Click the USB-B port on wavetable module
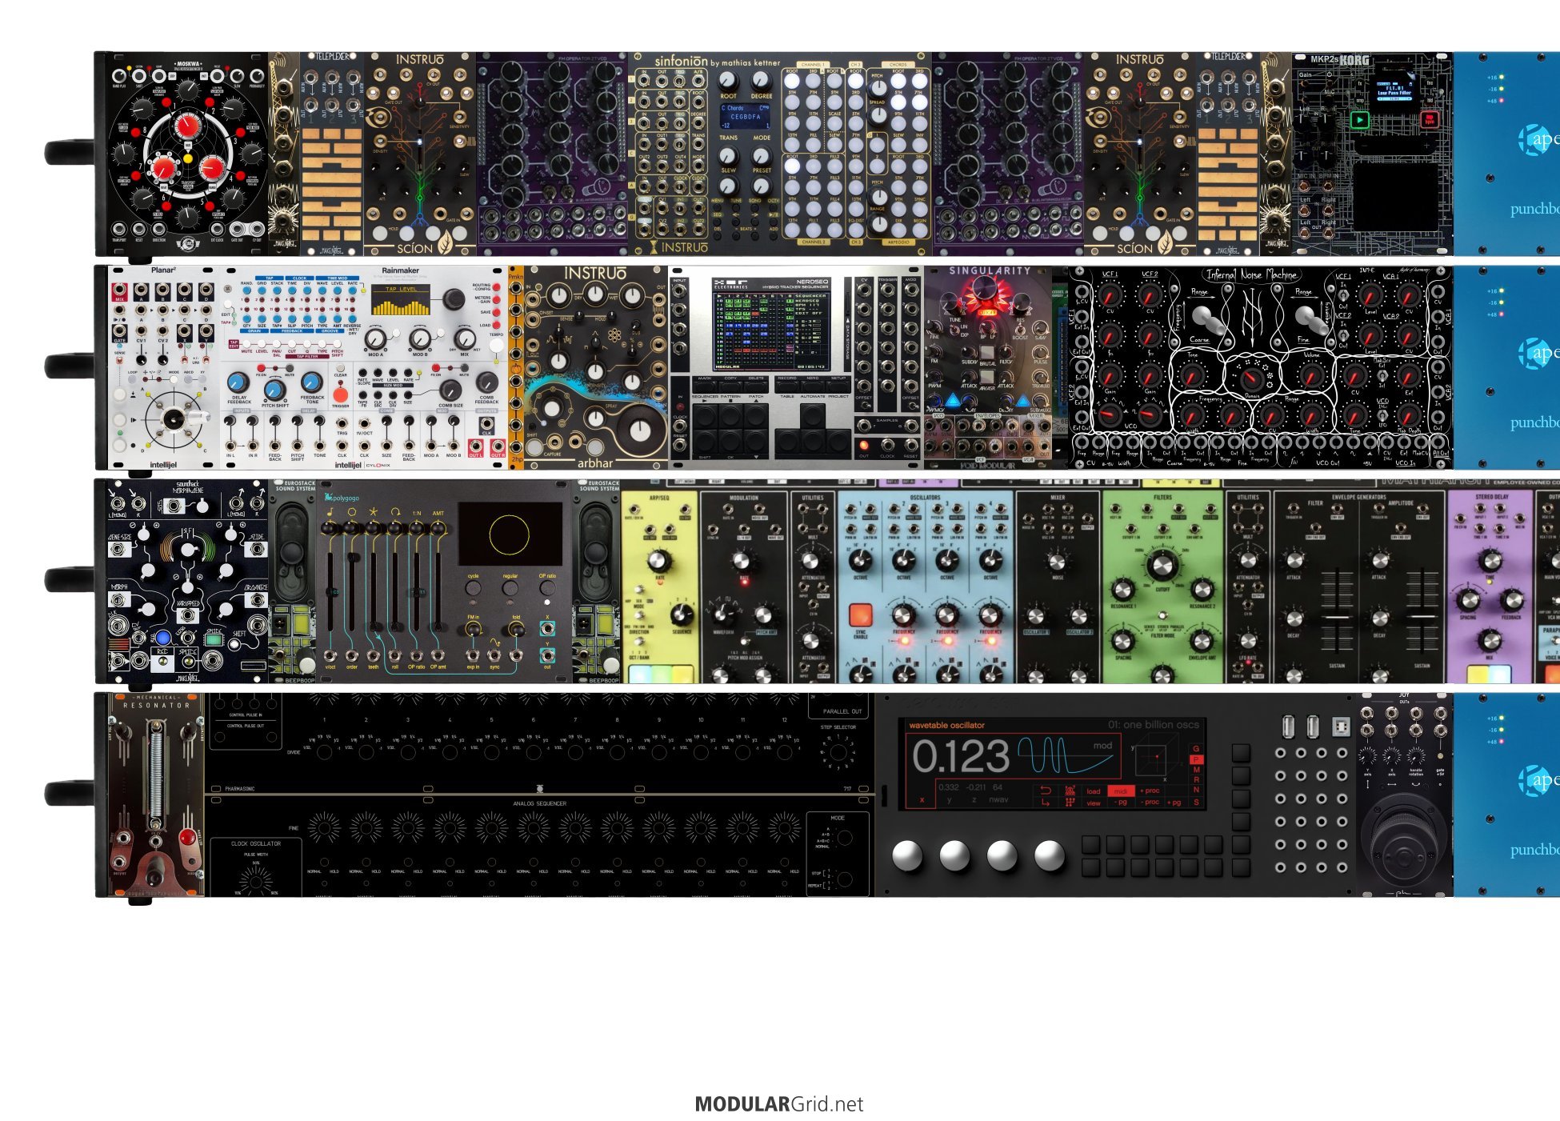 tap(1341, 727)
